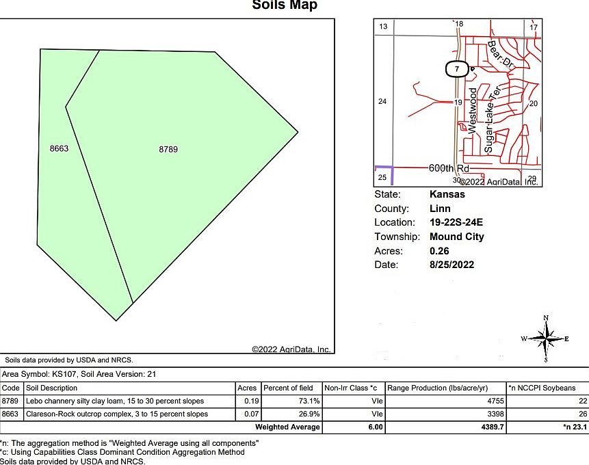
Task: Click the circled section 7 marker
Action: point(456,69)
